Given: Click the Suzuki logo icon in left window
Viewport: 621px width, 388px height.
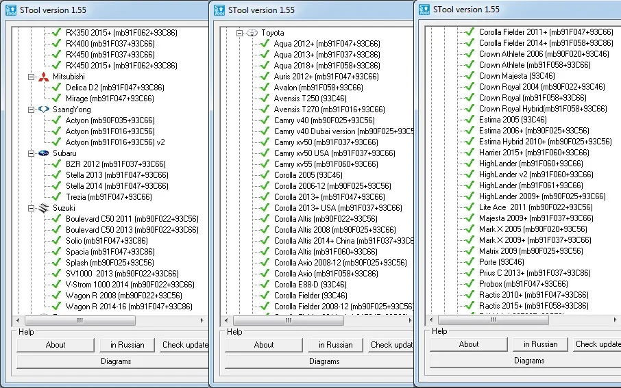Looking at the screenshot, I should tap(44, 208).
